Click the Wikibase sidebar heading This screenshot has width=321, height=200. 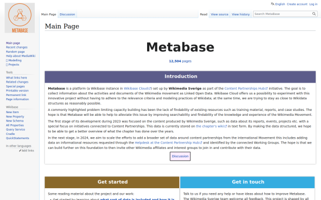point(12,107)
